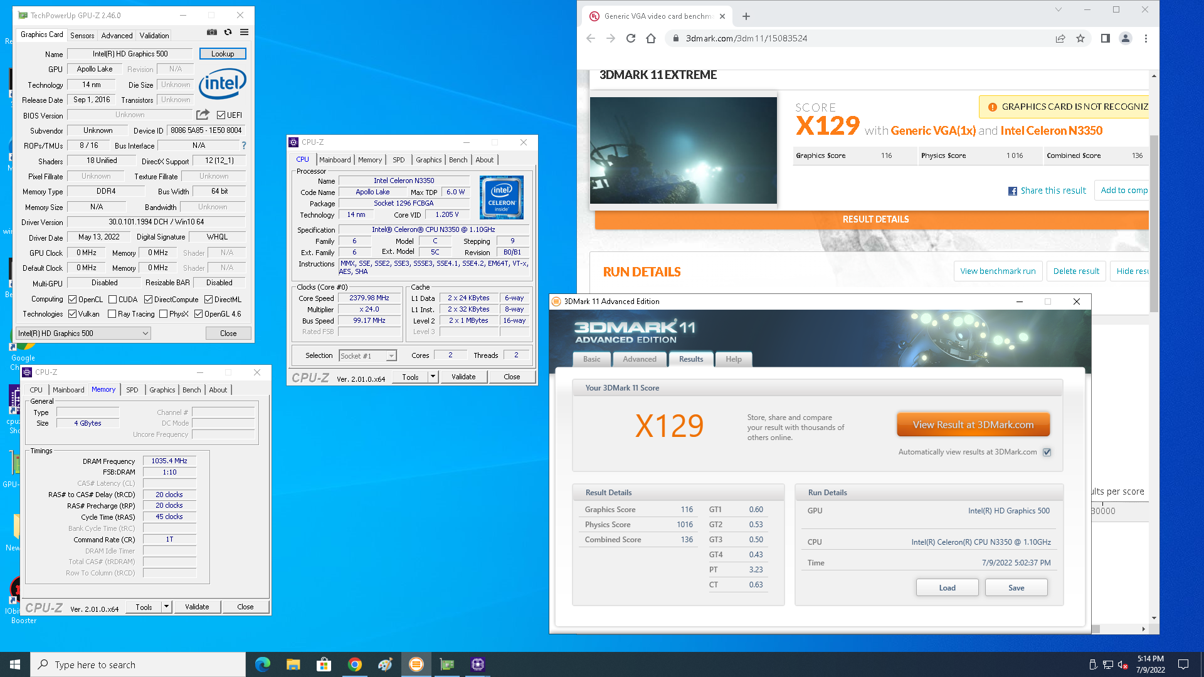Open GPU selector dropdown Intel(R) HD Graphics 500
Screen dimensions: 1204x677
pos(83,333)
